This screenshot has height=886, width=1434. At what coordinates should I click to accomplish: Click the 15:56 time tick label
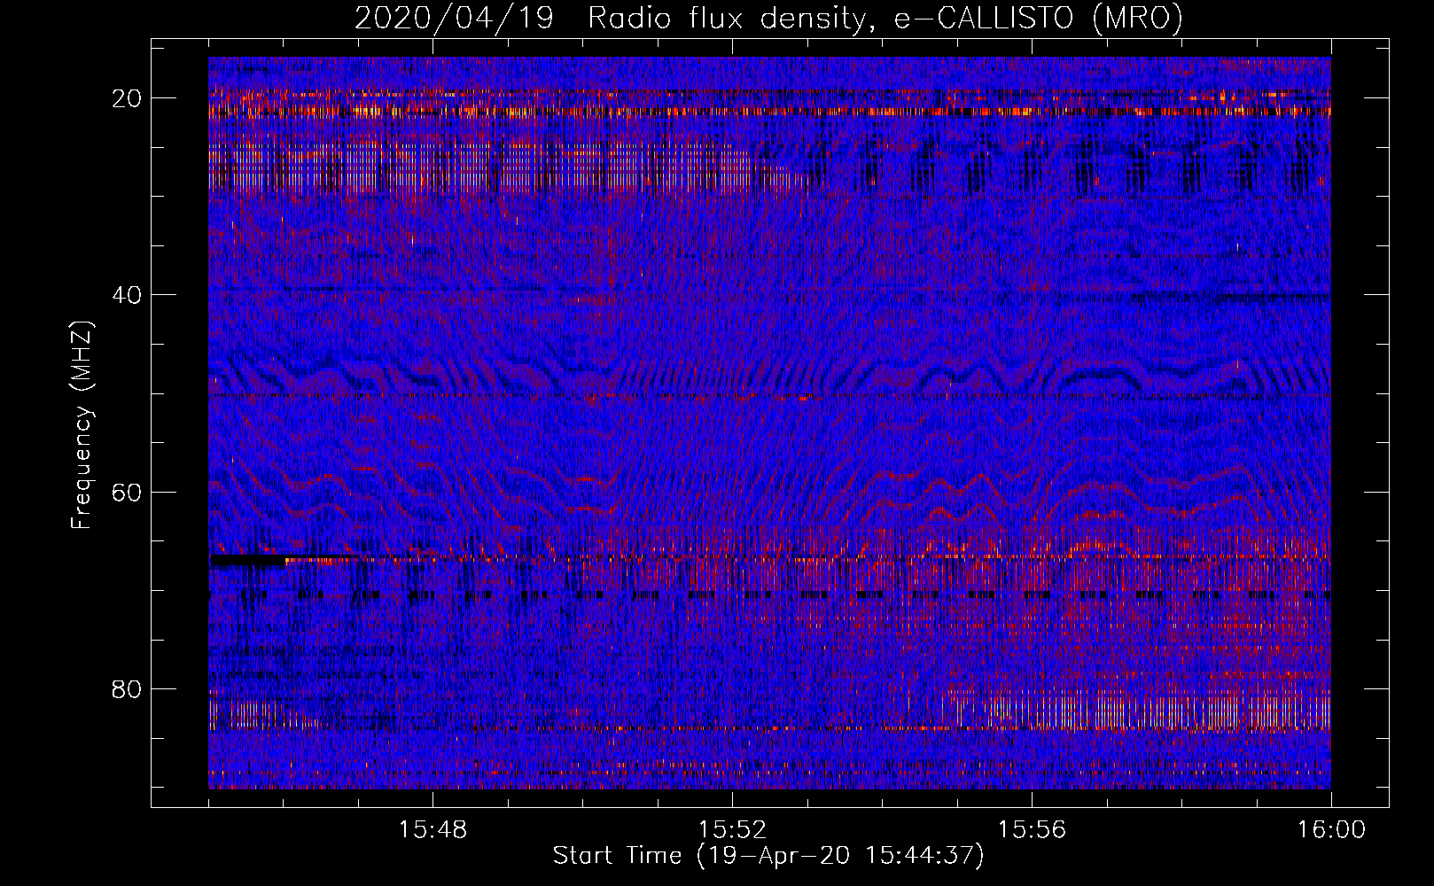point(1032,829)
